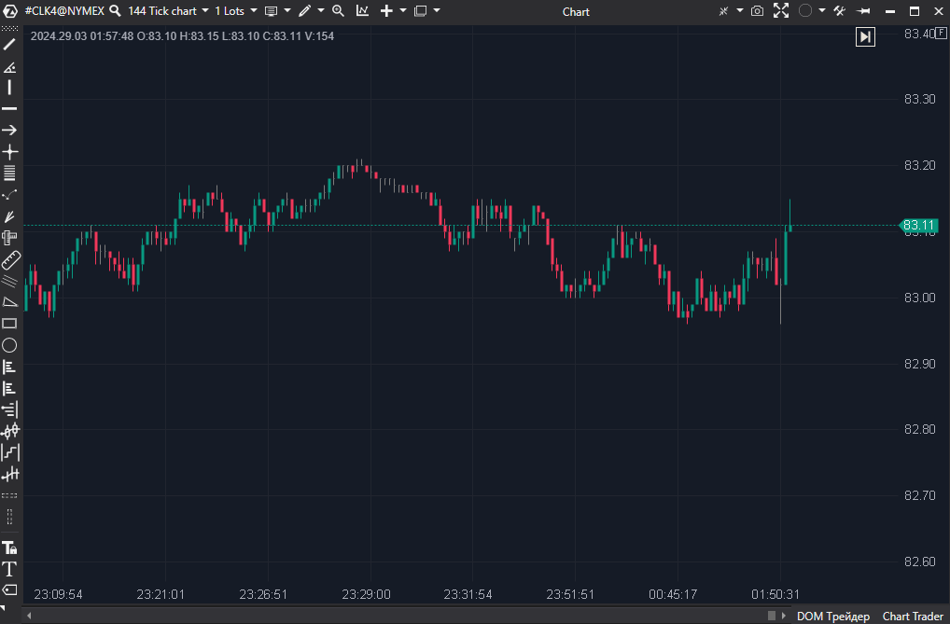Viewport: 950px width, 624px height.
Task: Click the magnifier zoom tool
Action: [x=339, y=10]
